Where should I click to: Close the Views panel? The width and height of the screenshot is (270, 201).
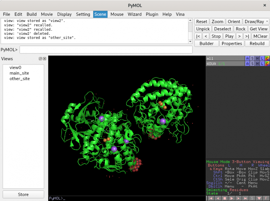pyautogui.click(x=45, y=59)
